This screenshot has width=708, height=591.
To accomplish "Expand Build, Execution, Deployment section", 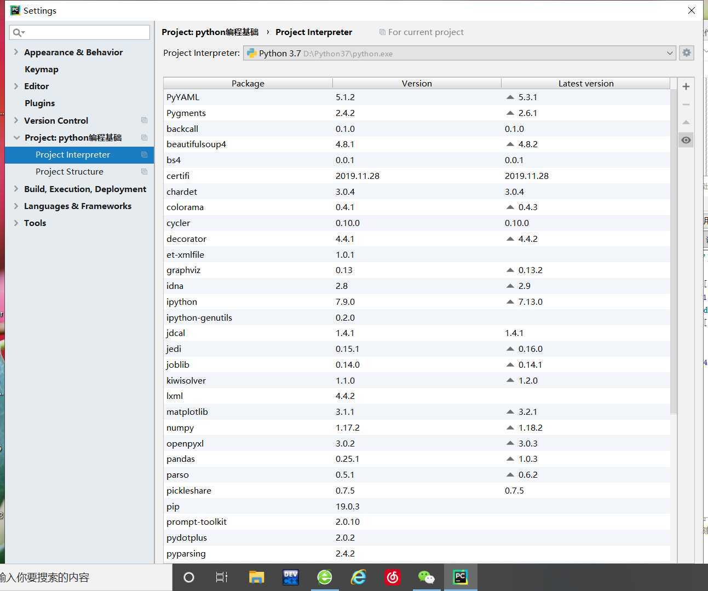I will [x=16, y=189].
